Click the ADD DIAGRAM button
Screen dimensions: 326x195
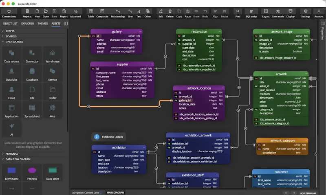click(x=308, y=193)
